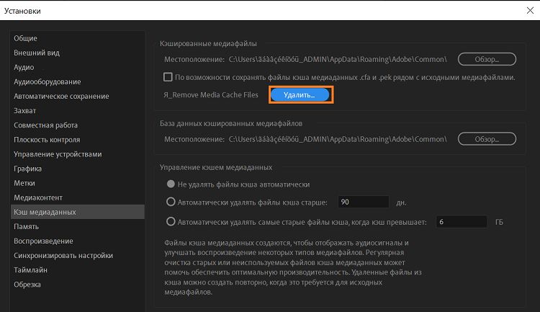Close the Установки dialog window
This screenshot has height=312, width=540.
coord(530,10)
